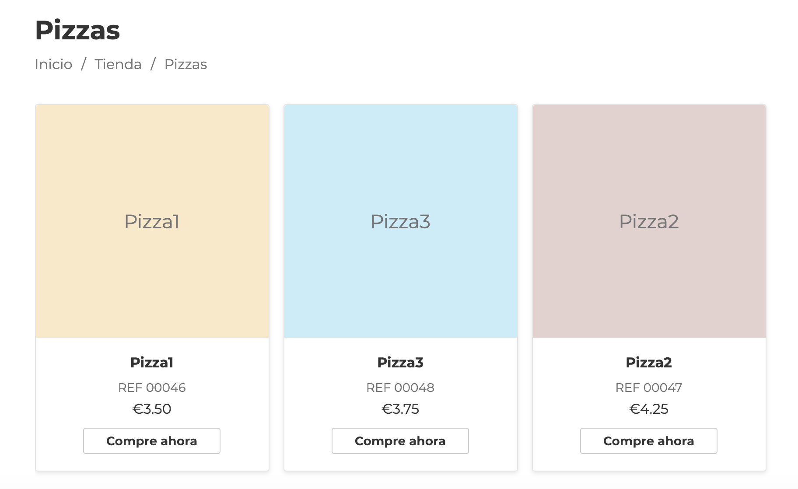Click the large Pizzas page heading
Image resolution: width=798 pixels, height=489 pixels.
click(77, 30)
